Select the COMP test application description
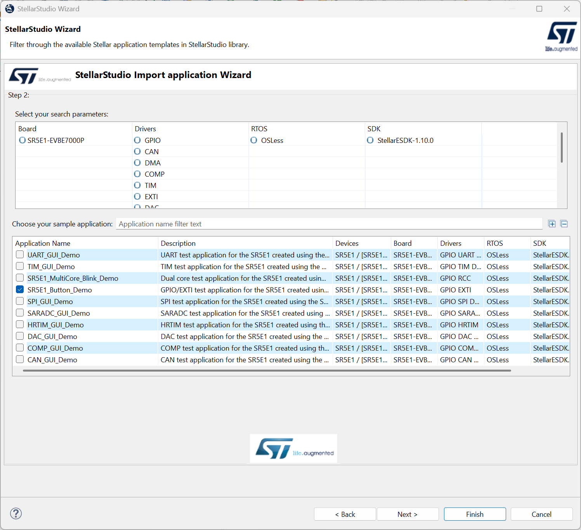 pos(245,348)
